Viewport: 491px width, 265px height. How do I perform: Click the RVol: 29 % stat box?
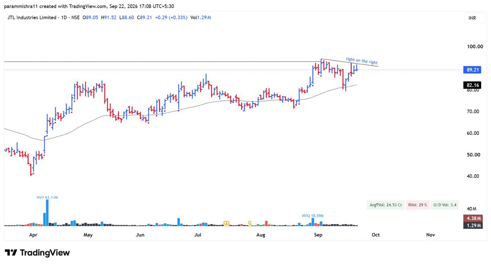click(417, 205)
